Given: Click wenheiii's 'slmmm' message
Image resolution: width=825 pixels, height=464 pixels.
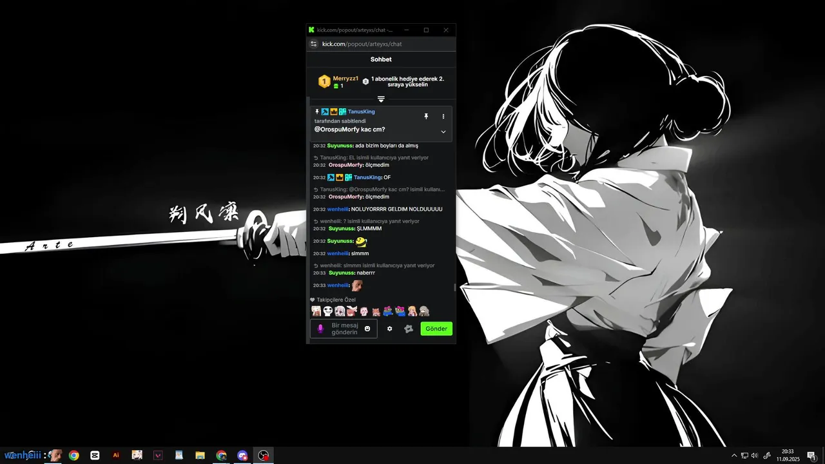Looking at the screenshot, I should click(x=360, y=253).
